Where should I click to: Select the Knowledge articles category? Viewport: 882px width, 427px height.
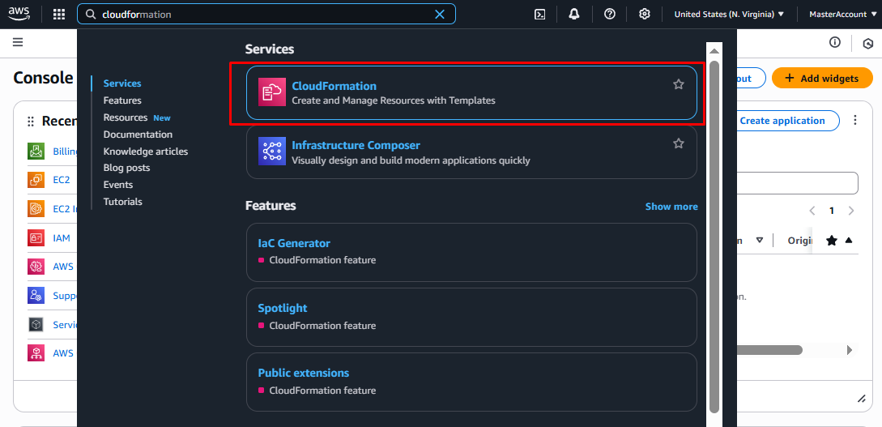tap(146, 152)
